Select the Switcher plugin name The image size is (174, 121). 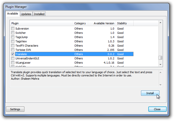coord(21,33)
